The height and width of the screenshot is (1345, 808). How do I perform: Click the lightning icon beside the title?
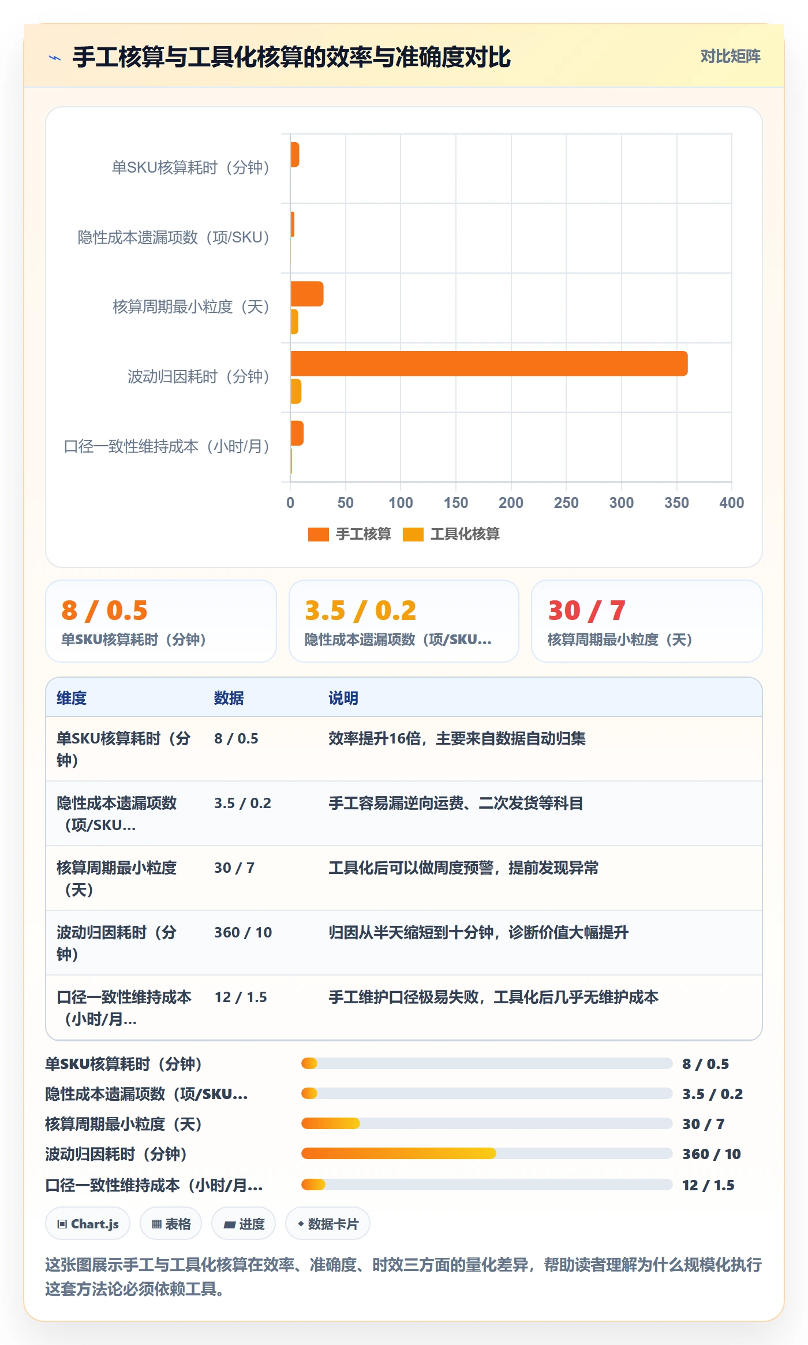55,57
